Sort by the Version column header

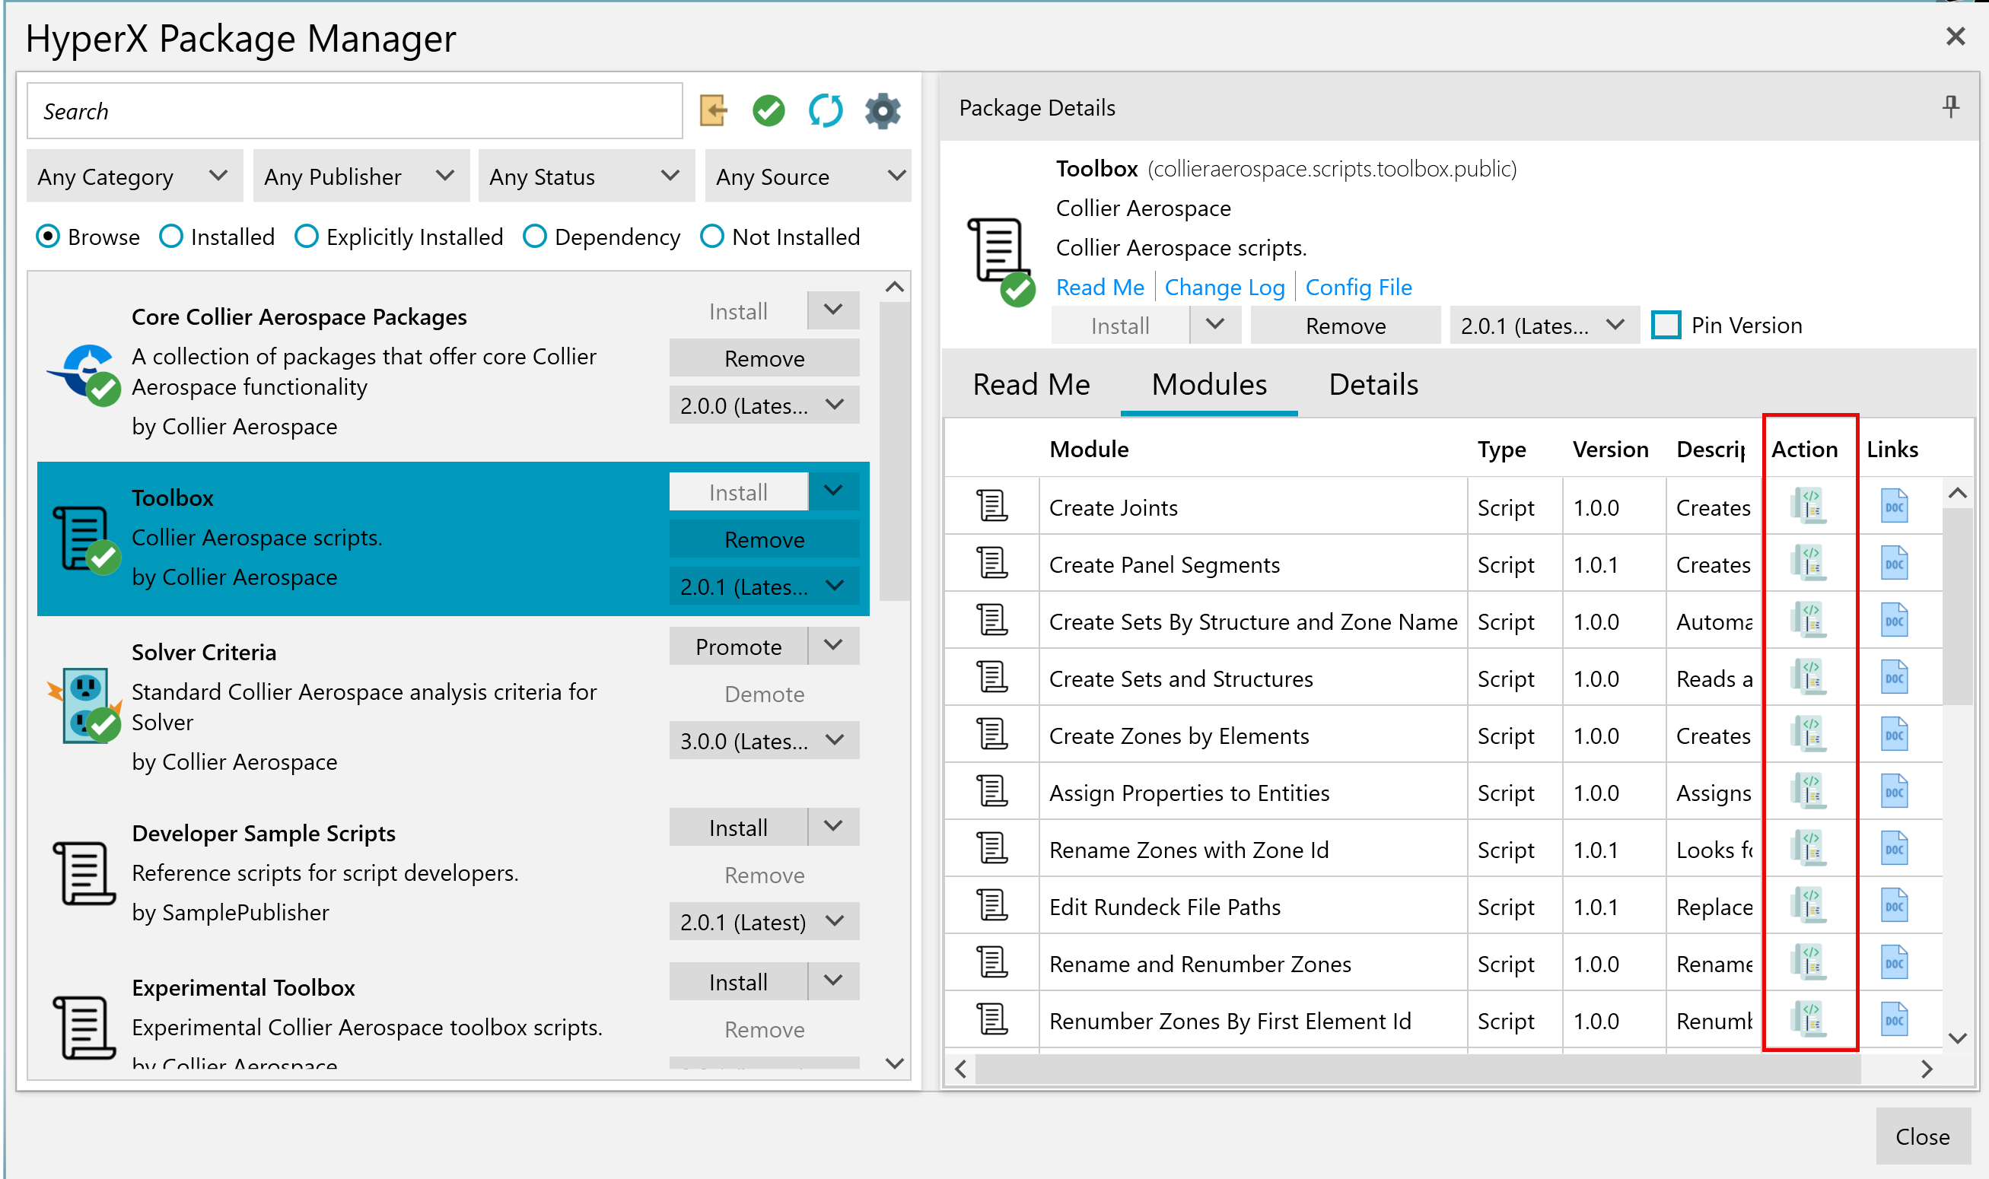1610,449
